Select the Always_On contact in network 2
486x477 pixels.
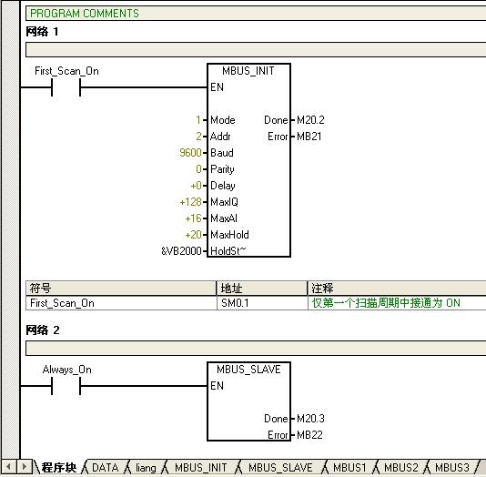click(x=66, y=386)
